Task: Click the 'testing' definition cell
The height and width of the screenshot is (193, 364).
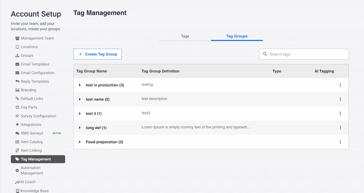Action: [147, 85]
